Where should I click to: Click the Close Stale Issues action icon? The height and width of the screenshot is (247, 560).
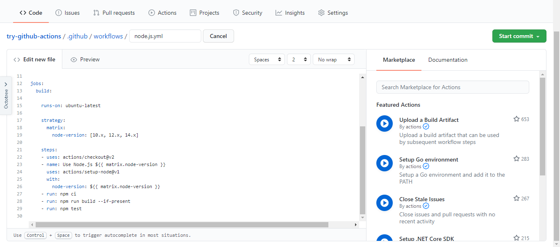tap(385, 203)
